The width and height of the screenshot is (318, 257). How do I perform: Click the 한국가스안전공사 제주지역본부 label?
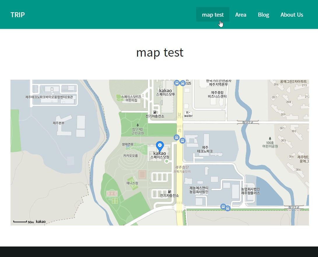point(219,83)
